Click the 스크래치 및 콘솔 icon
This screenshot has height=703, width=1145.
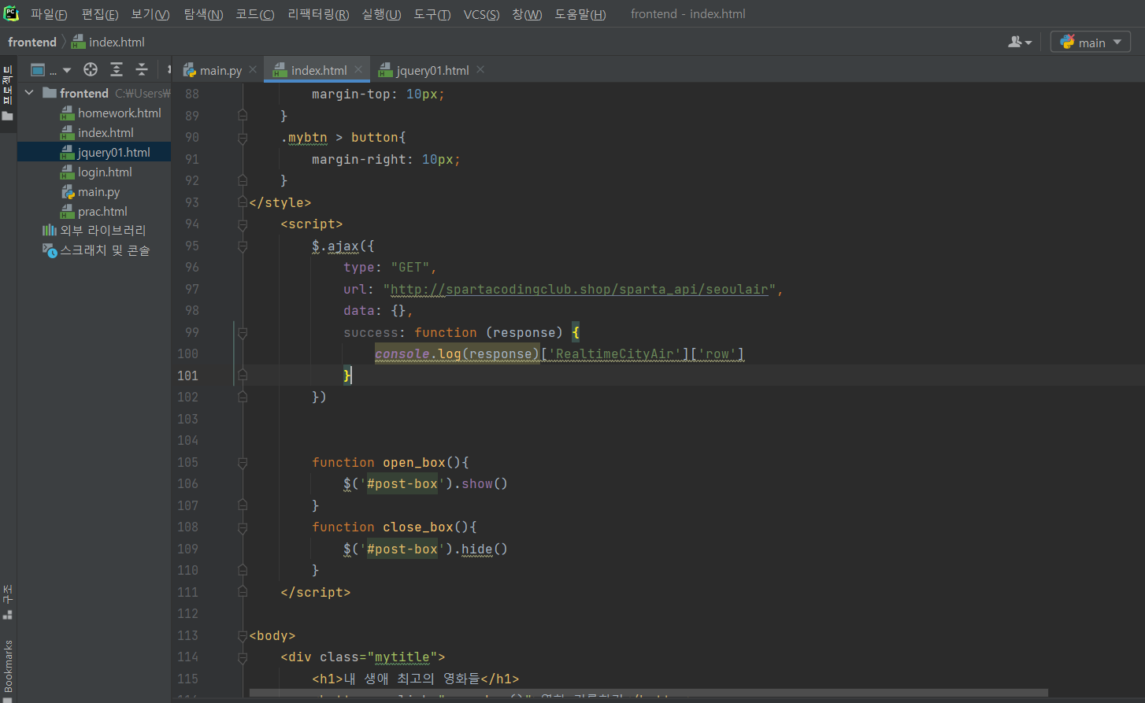point(50,250)
